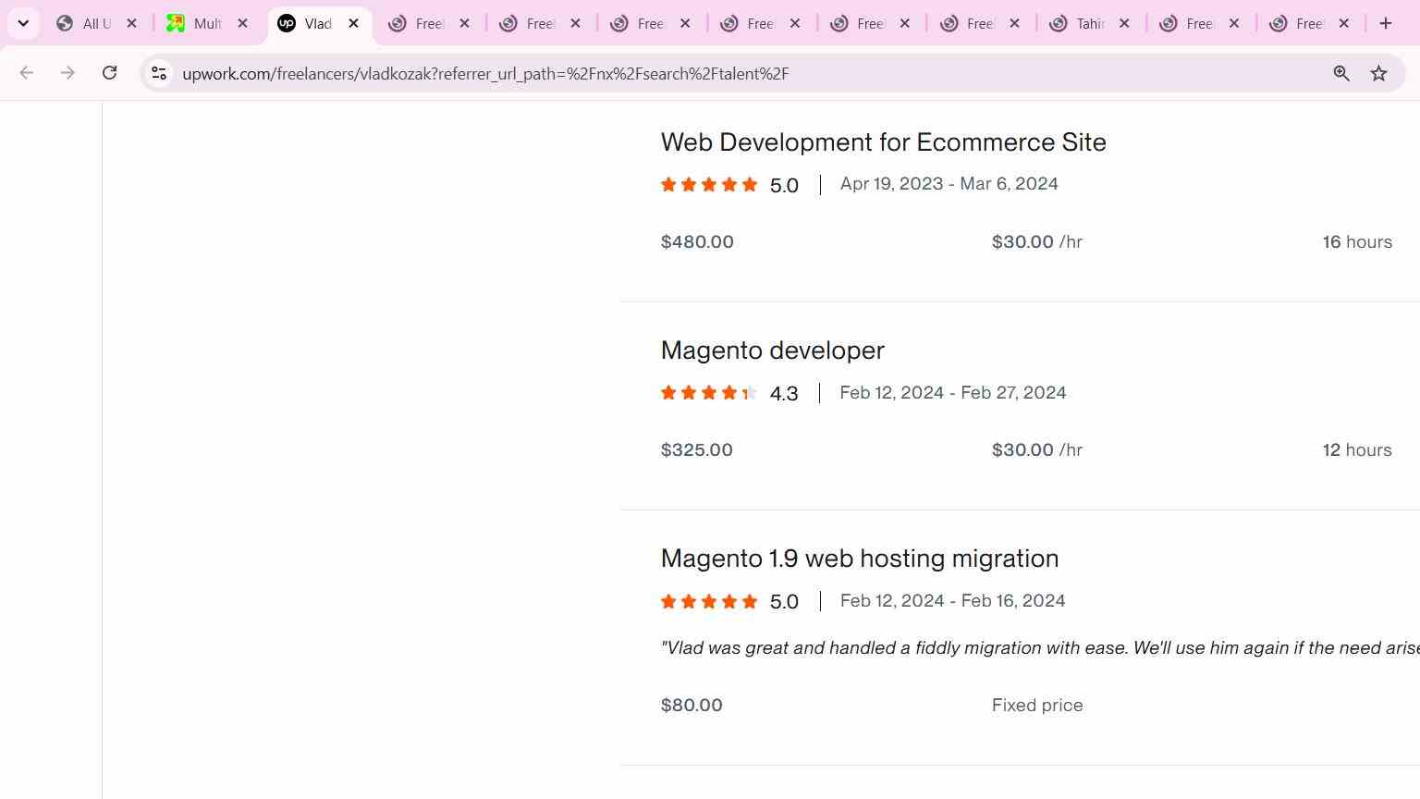This screenshot has width=1420, height=799.
Task: Go back using the left arrow
Action: point(26,73)
